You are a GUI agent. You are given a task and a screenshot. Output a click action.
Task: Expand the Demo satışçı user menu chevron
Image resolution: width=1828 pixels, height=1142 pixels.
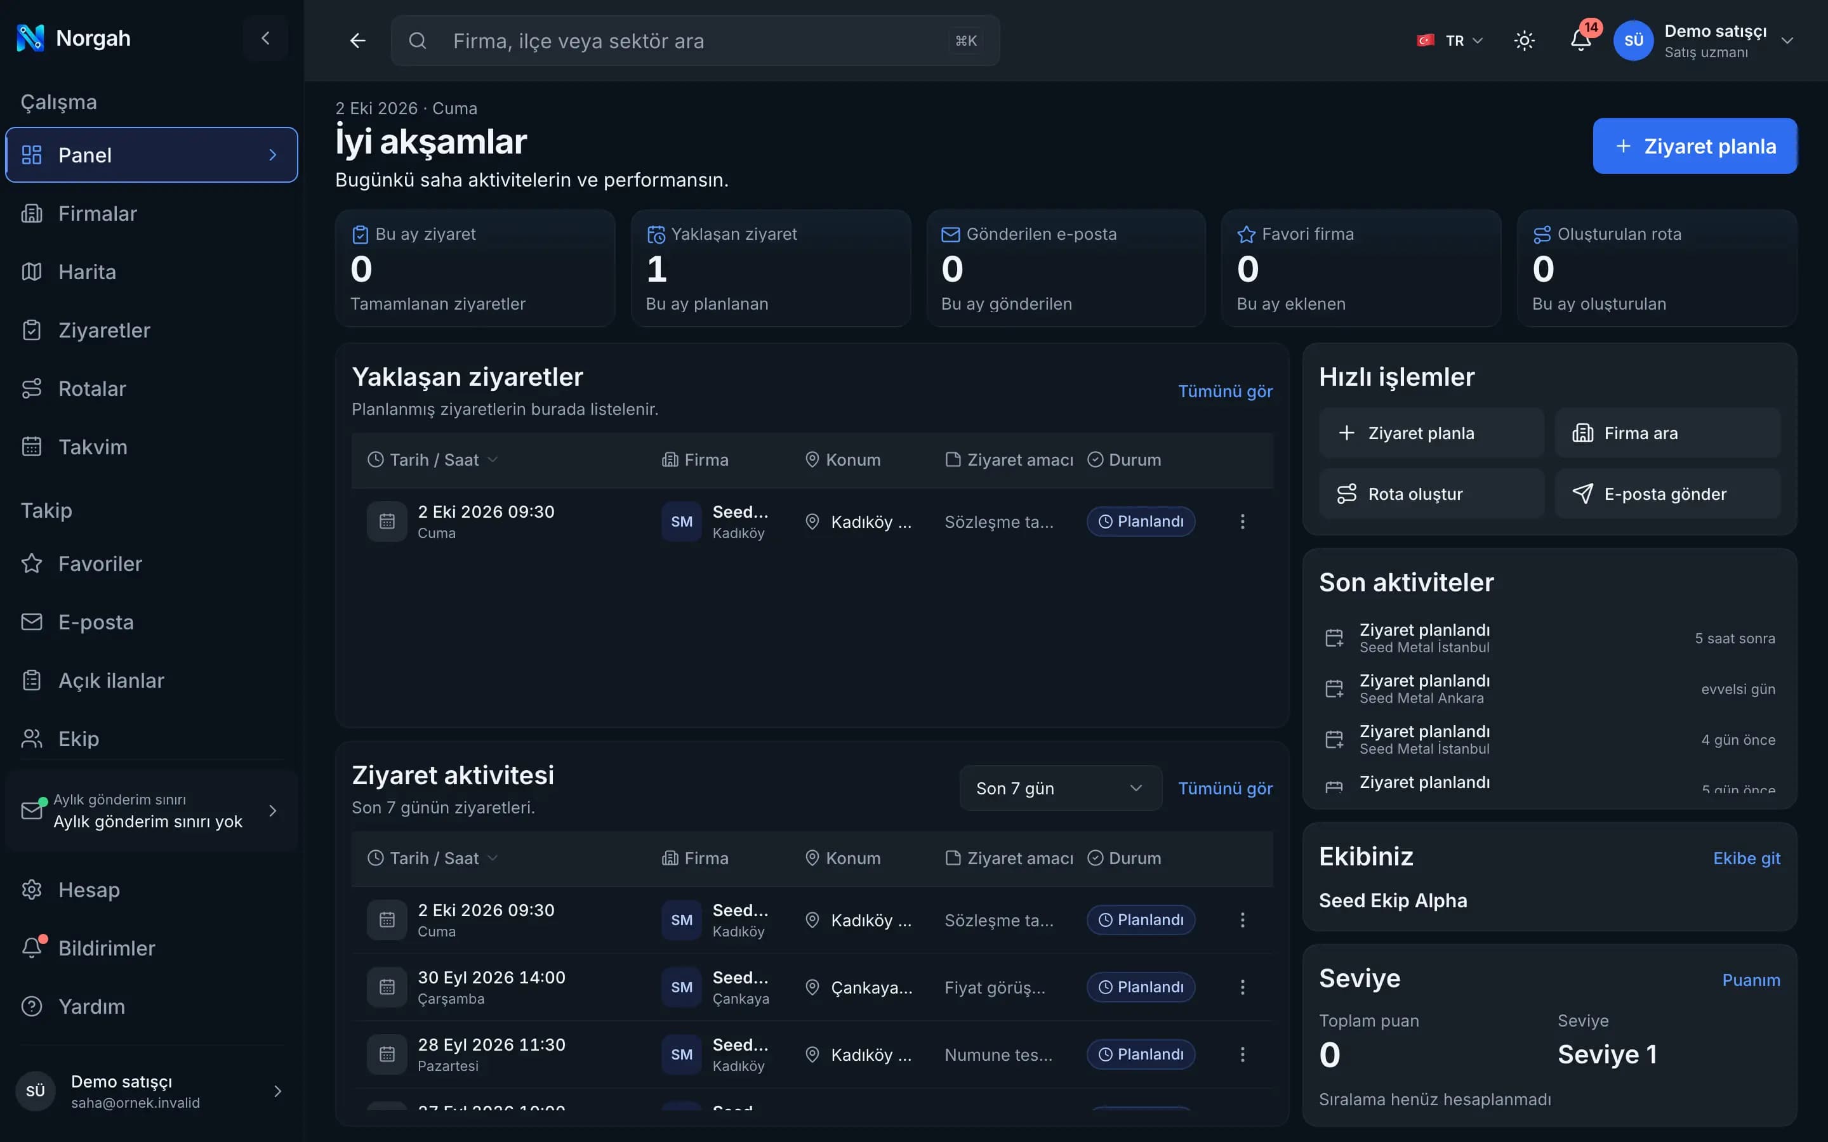(1787, 41)
